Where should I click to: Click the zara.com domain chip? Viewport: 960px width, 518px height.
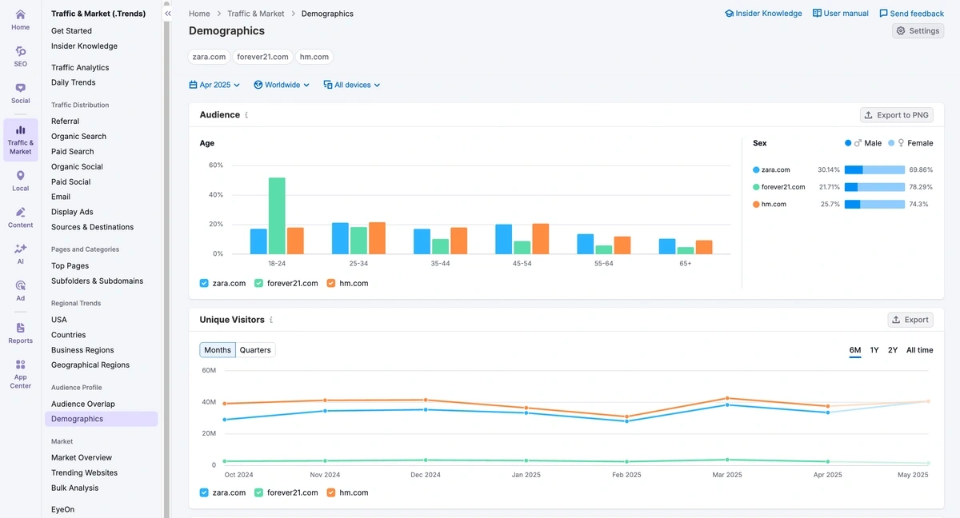click(x=210, y=57)
